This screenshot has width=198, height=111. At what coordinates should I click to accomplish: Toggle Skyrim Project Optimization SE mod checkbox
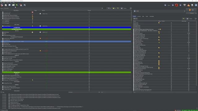(3, 79)
